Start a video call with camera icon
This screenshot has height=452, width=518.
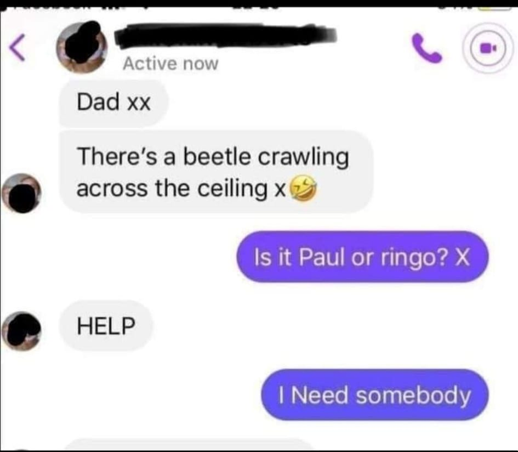coord(488,48)
